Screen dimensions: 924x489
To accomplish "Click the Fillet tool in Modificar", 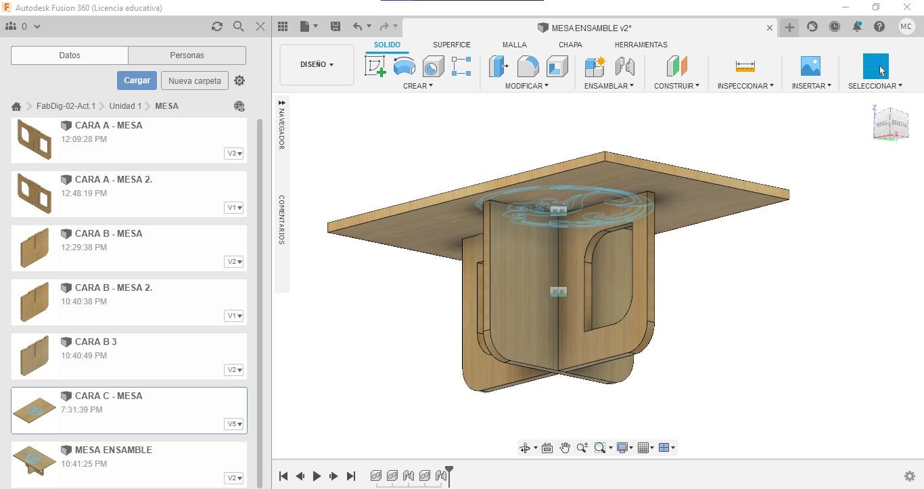I will (528, 66).
